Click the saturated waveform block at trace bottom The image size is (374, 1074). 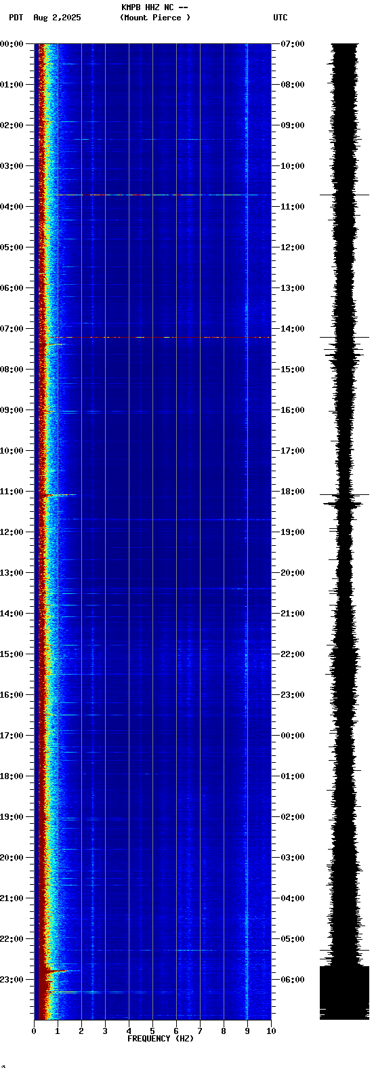[x=344, y=993]
